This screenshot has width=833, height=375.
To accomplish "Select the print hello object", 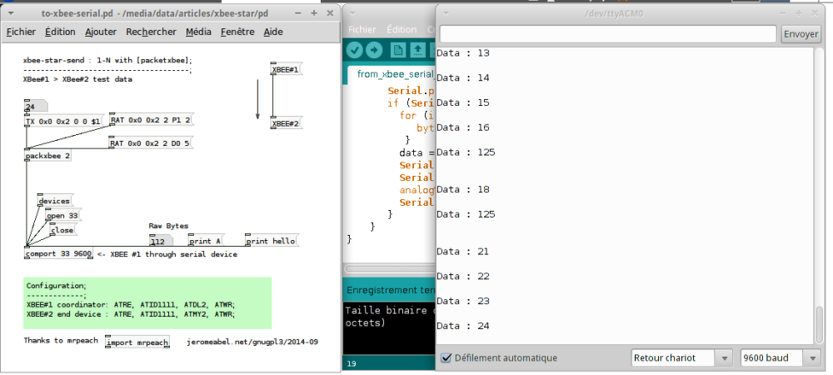I will click(x=272, y=241).
